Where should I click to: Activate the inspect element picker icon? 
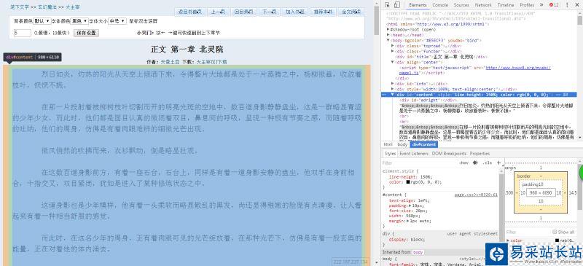[387, 5]
